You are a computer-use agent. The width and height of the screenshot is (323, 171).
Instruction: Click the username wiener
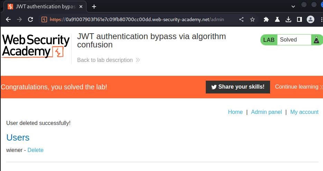tap(14, 150)
